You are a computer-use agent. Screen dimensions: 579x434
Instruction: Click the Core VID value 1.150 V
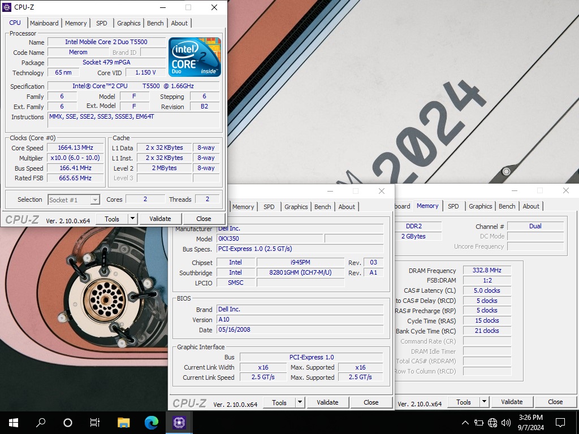(x=145, y=73)
